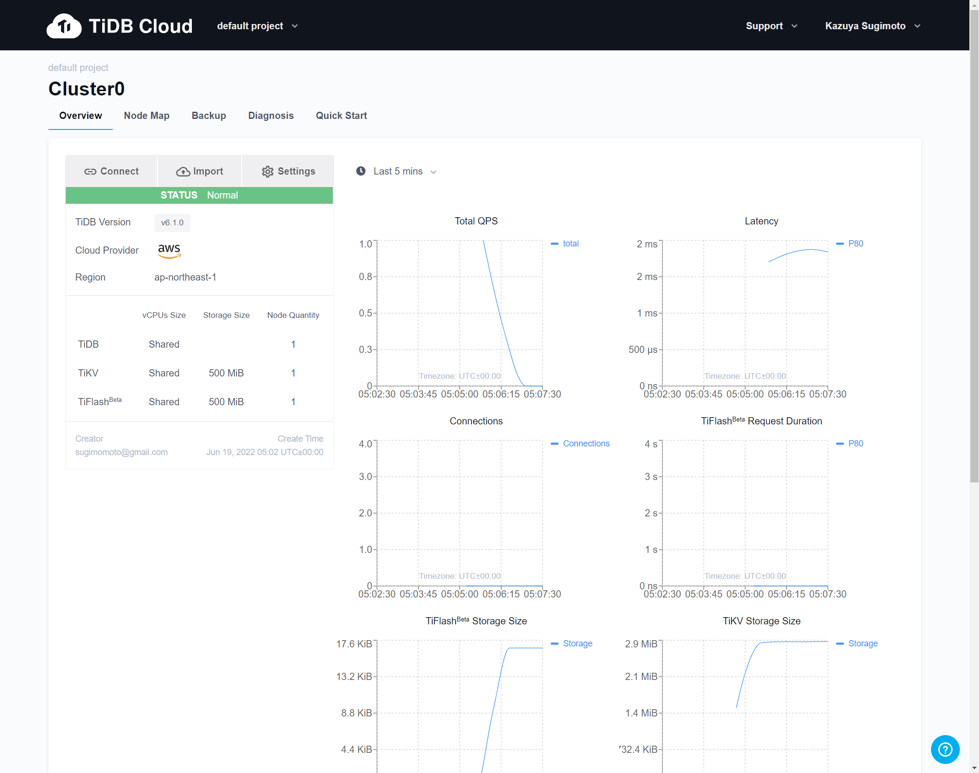This screenshot has height=773, width=979.
Task: Click the default project breadcrumb link
Action: click(78, 68)
